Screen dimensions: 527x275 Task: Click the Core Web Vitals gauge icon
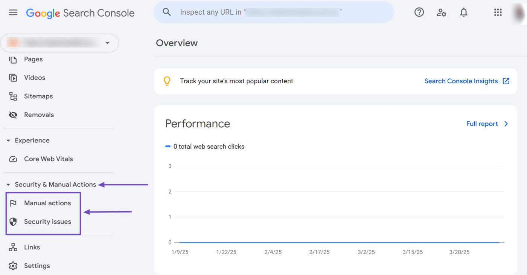point(13,159)
